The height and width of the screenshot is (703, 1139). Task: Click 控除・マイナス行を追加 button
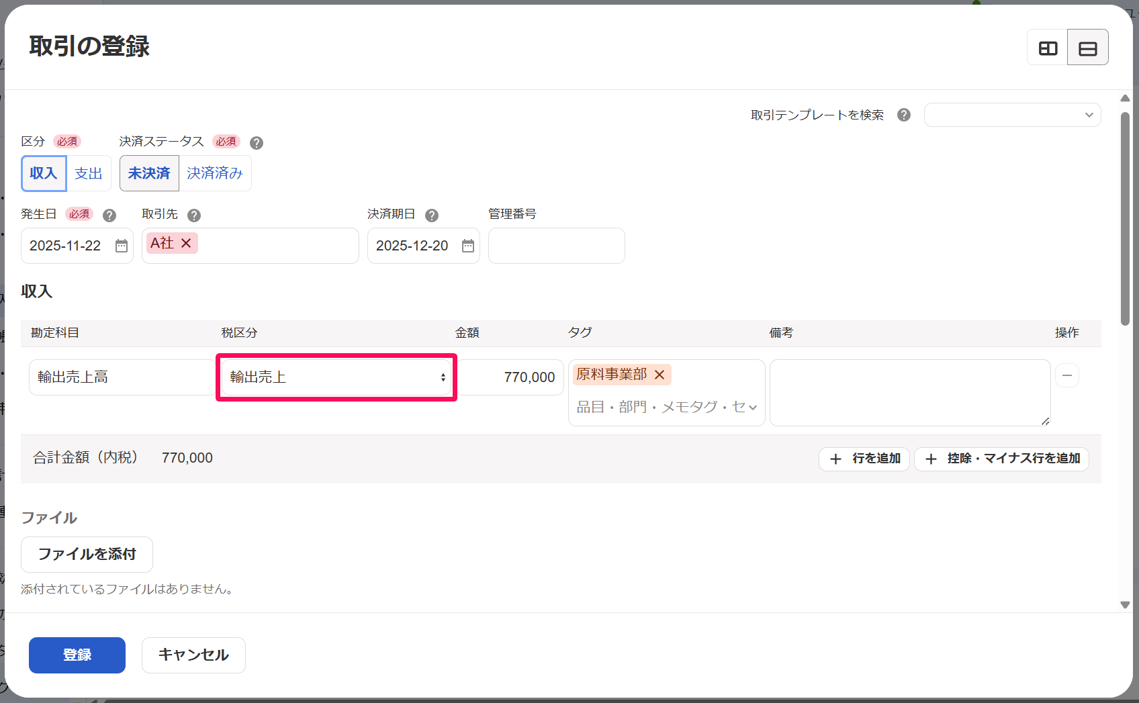coord(1001,459)
